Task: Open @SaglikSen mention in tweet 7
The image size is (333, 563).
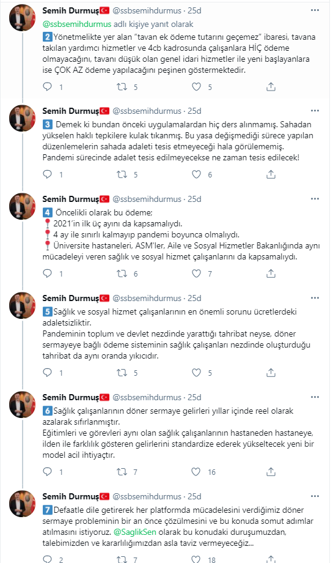Action: pos(135,532)
